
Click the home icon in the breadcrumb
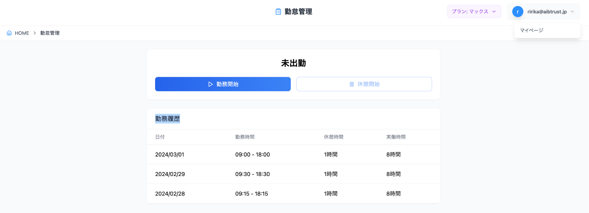(x=9, y=33)
